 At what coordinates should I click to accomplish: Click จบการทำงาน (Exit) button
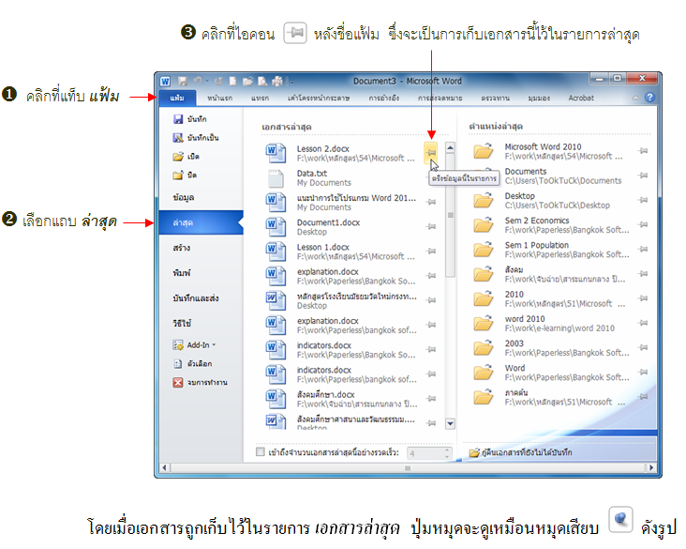(200, 383)
